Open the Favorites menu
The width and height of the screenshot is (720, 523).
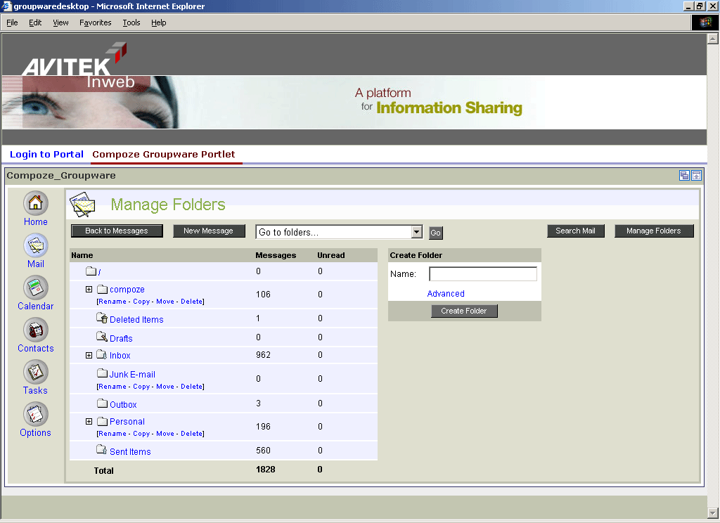coord(96,22)
